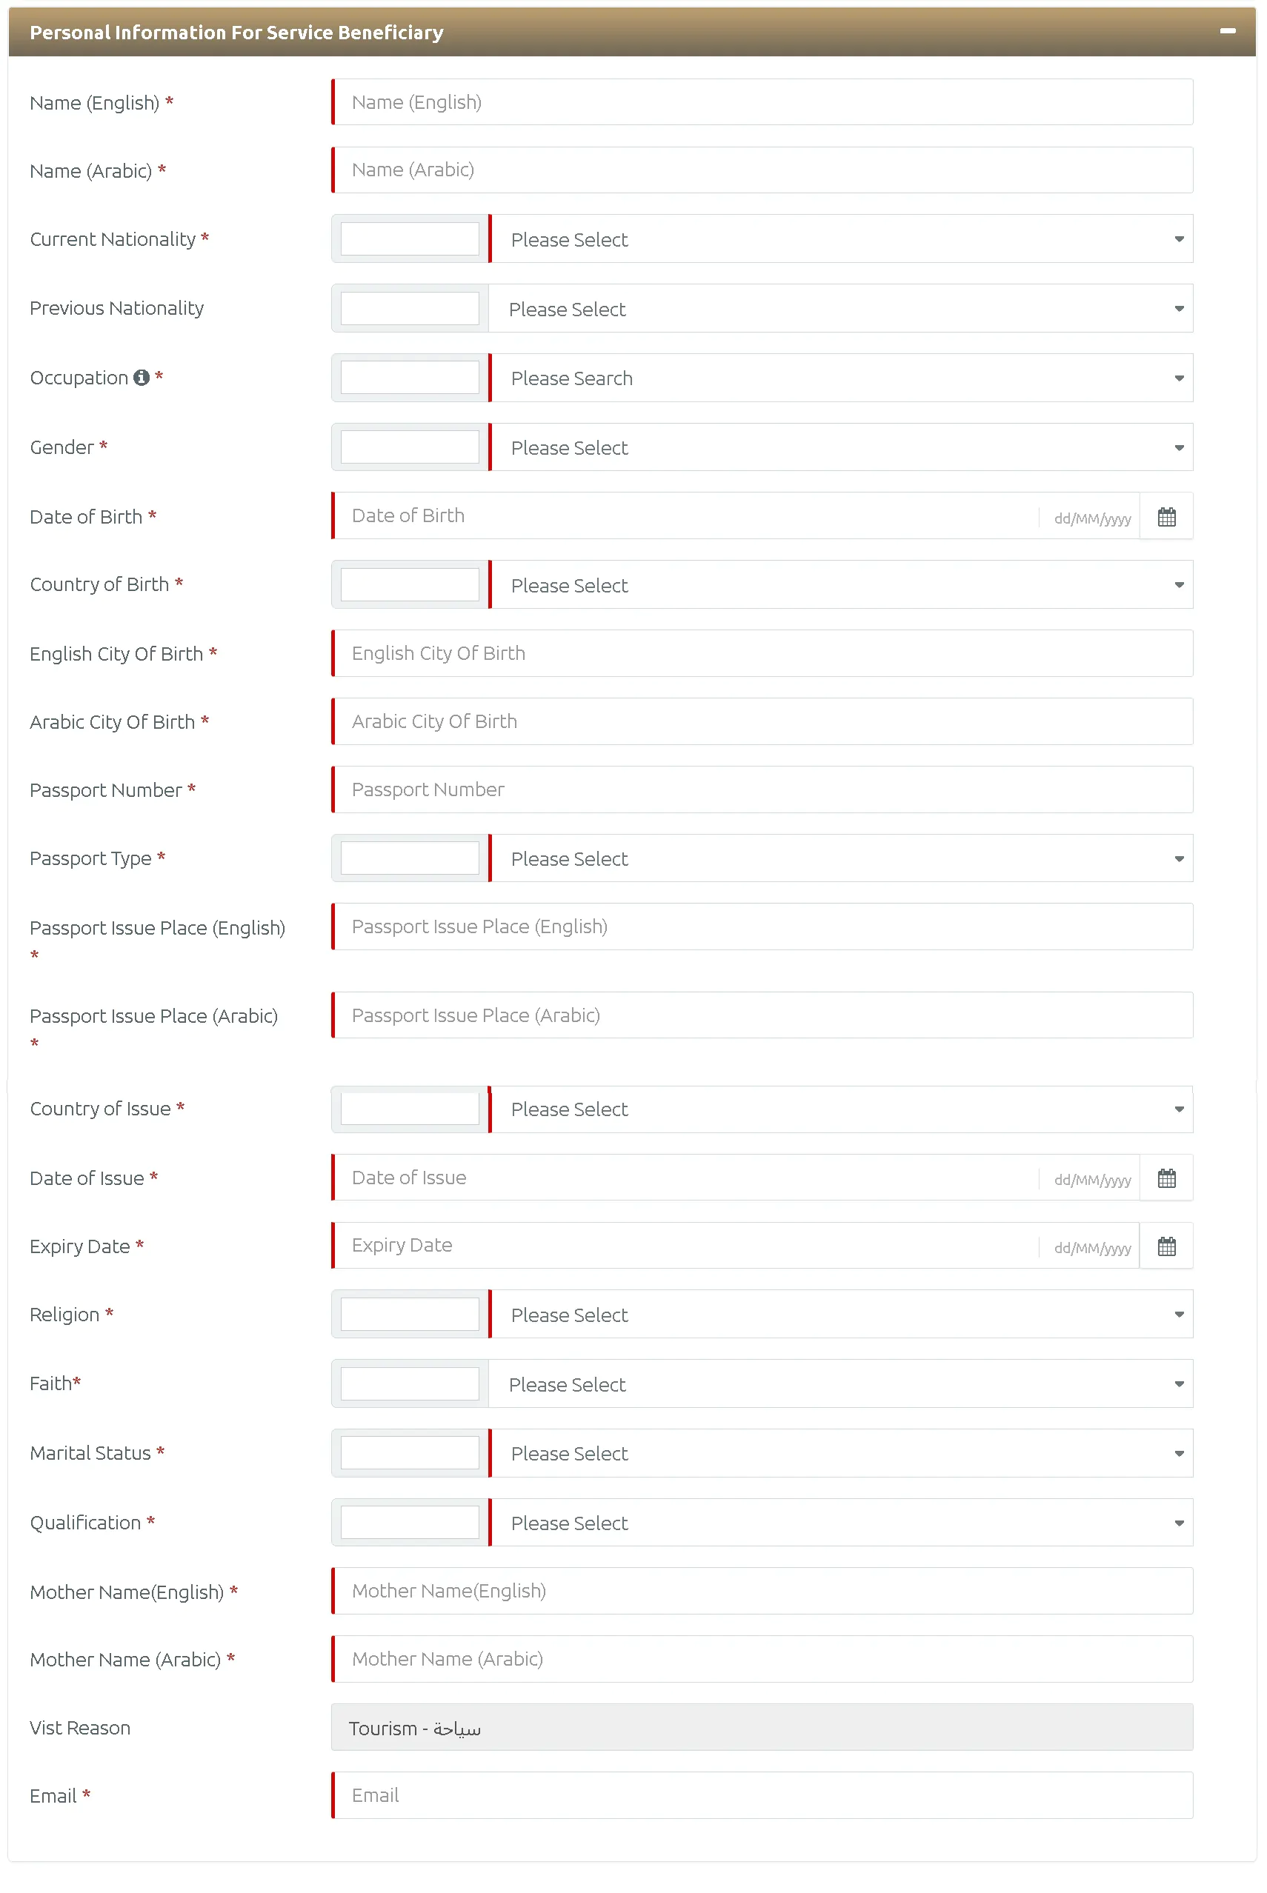Open the Country of Issue dropdown
This screenshot has width=1267, height=1893.
click(841, 1109)
